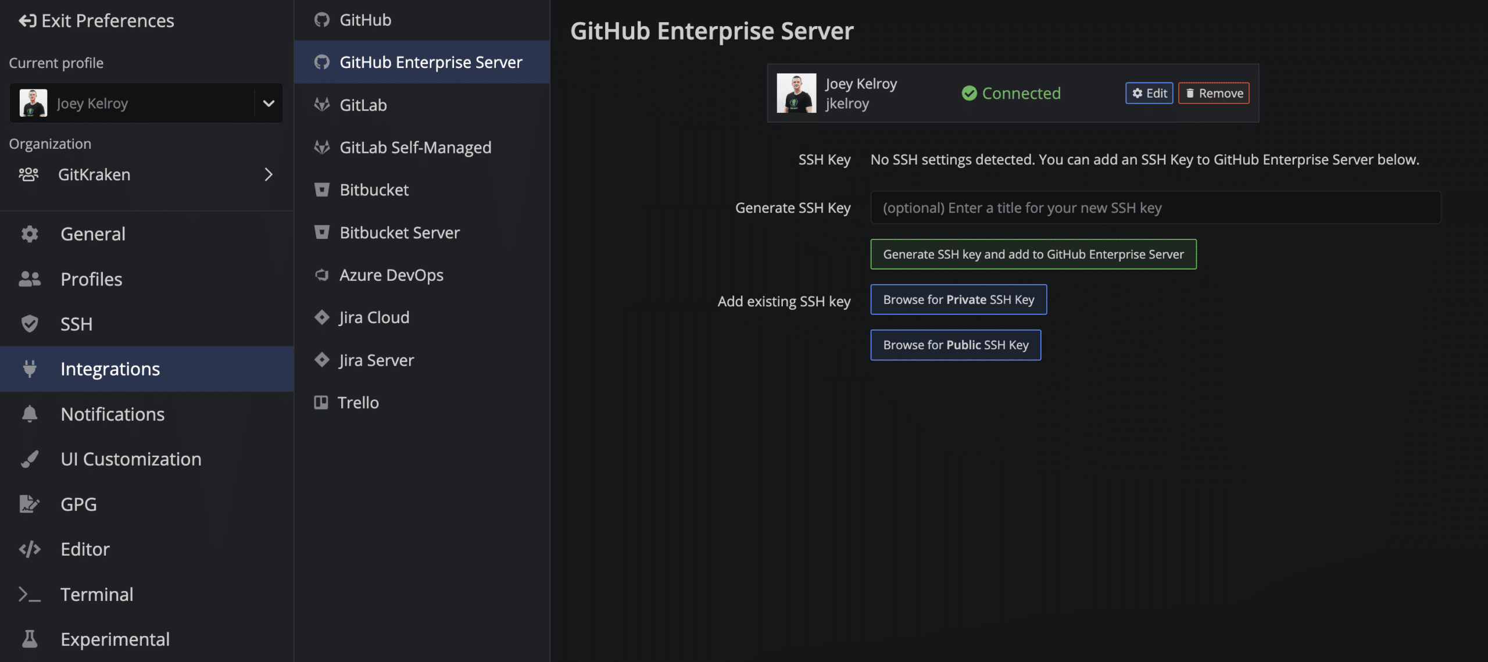Select the Bitbucket Server integration
The width and height of the screenshot is (1488, 662).
click(x=422, y=232)
